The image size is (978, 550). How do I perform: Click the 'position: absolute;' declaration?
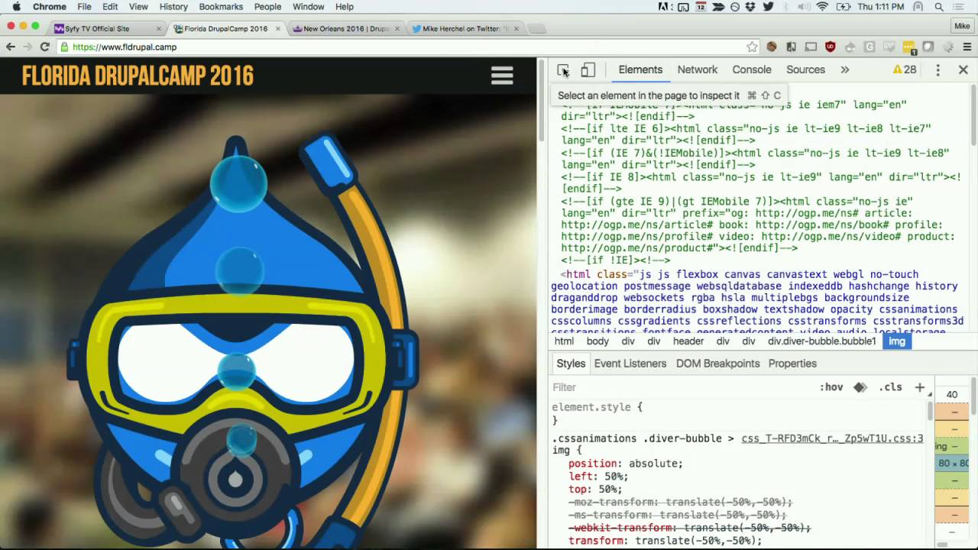626,464
